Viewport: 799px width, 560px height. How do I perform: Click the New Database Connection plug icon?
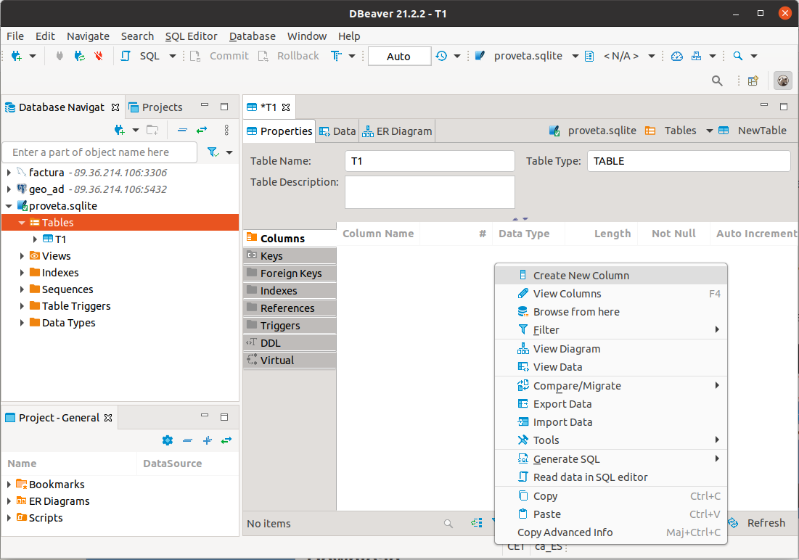tap(17, 56)
